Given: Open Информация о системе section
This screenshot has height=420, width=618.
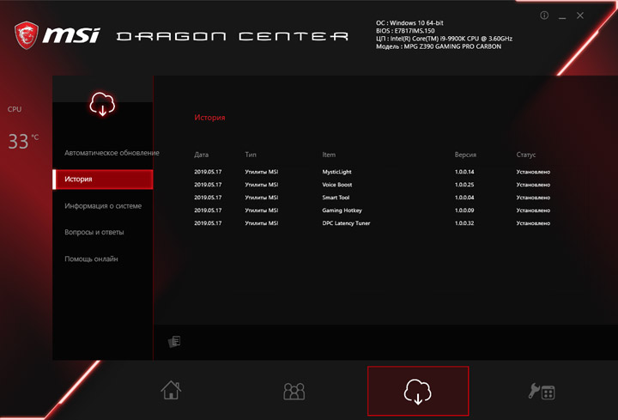Looking at the screenshot, I should click(103, 206).
